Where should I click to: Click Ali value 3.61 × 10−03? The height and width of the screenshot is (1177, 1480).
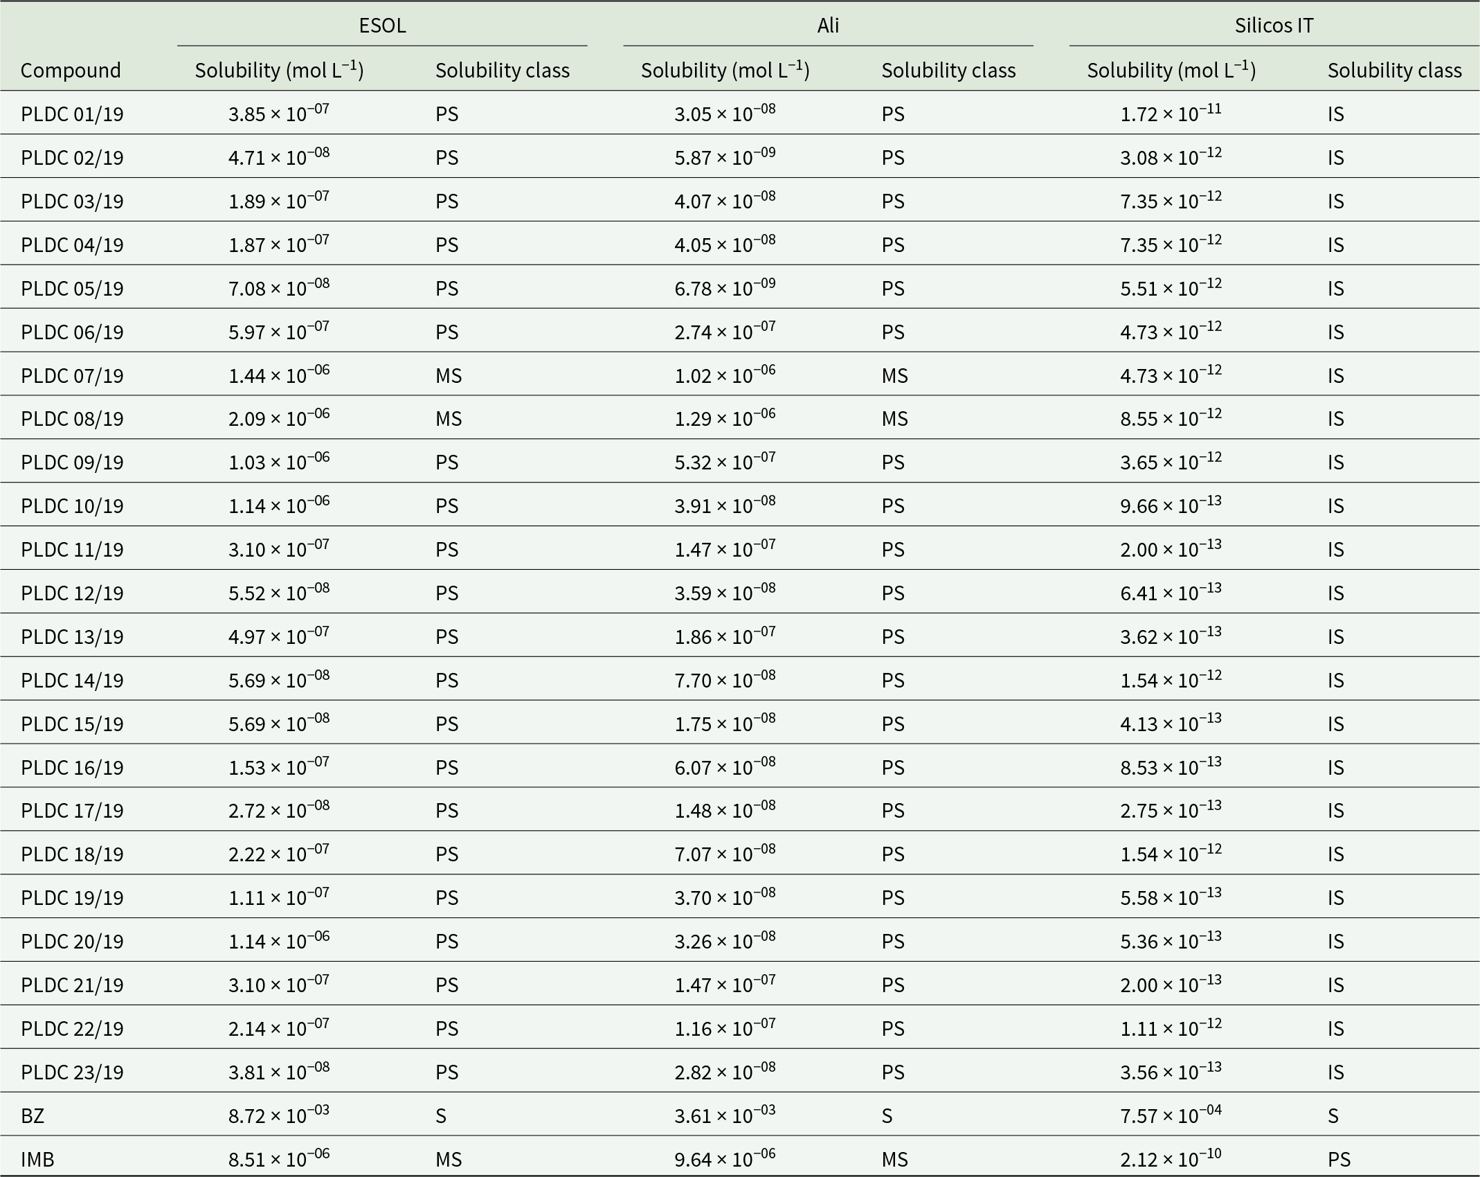pos(725,1114)
